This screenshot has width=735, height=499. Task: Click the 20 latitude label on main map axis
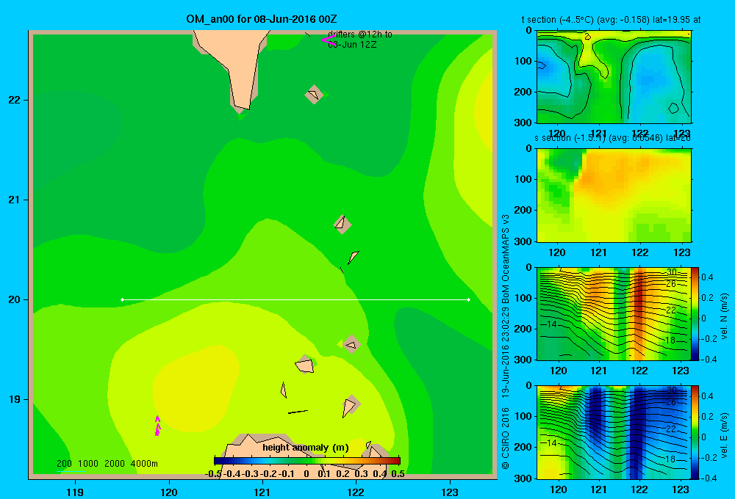15,299
